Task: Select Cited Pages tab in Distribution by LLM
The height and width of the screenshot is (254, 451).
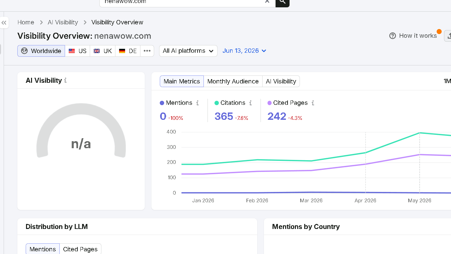Action: [x=80, y=249]
